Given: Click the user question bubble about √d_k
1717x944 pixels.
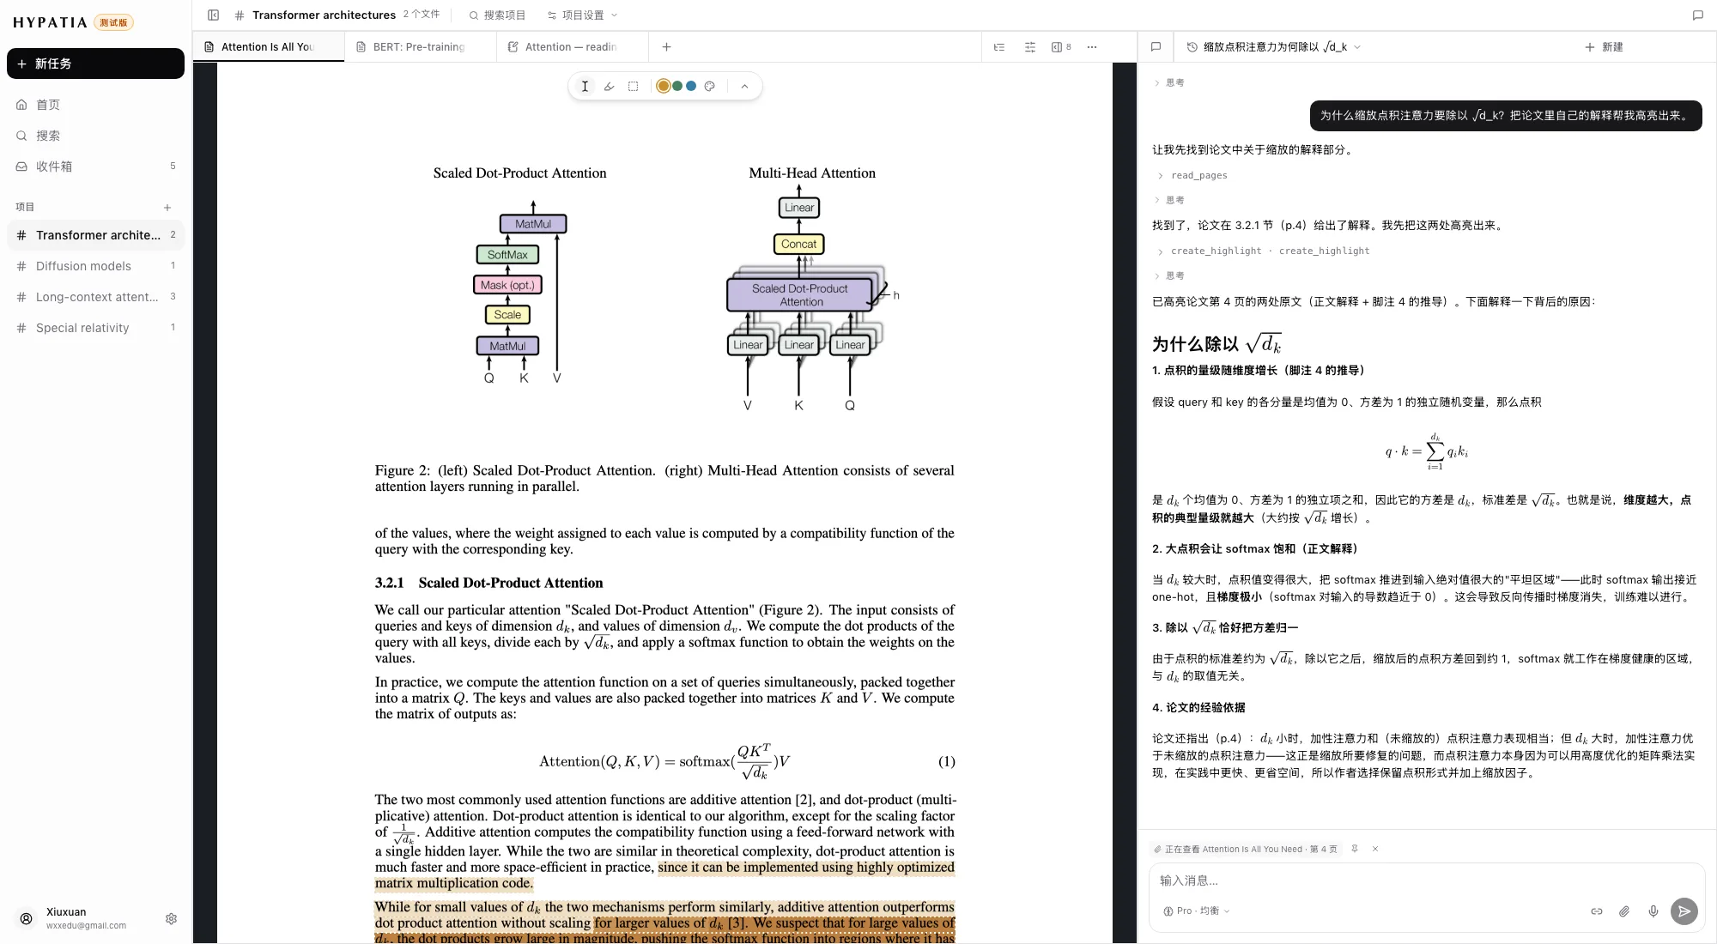Looking at the screenshot, I should [x=1505, y=116].
